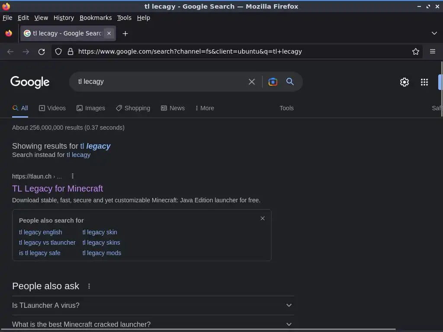
Task: Open the Edit menu
Action: [x=23, y=18]
